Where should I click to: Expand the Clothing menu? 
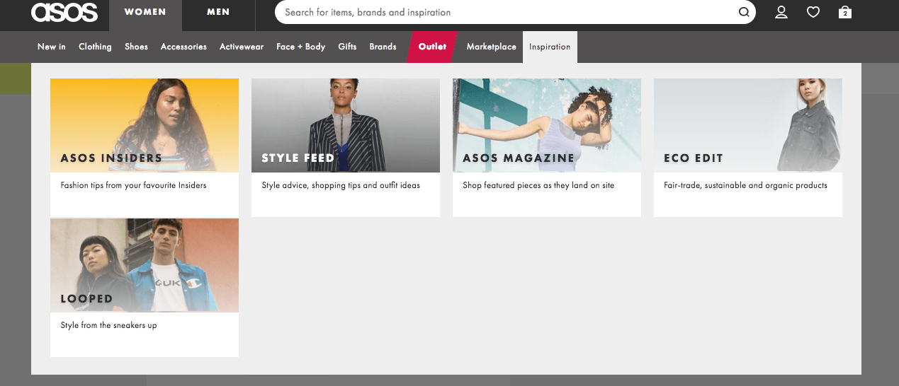point(95,47)
